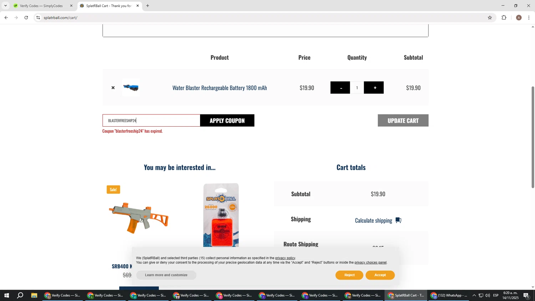
Task: Open the taskbar clock and date
Action: tap(511, 295)
